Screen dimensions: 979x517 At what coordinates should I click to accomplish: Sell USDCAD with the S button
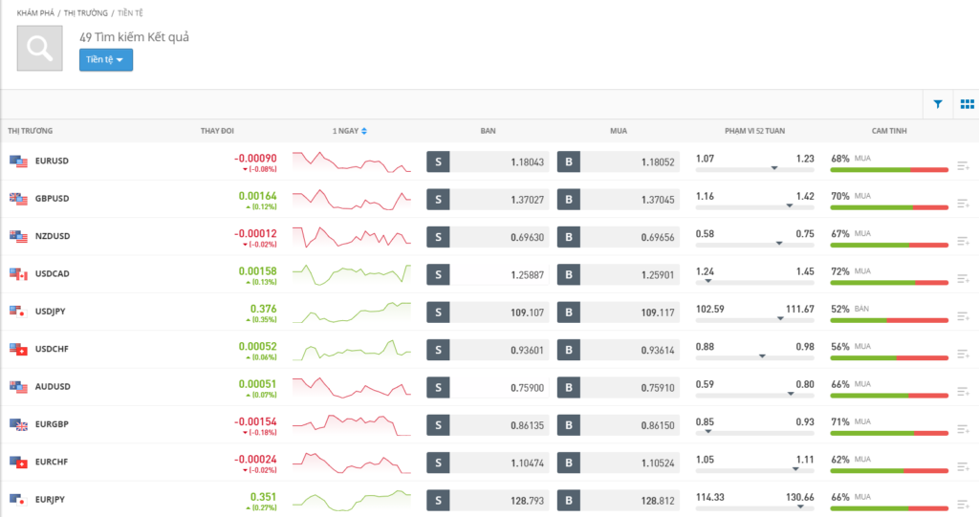(438, 274)
